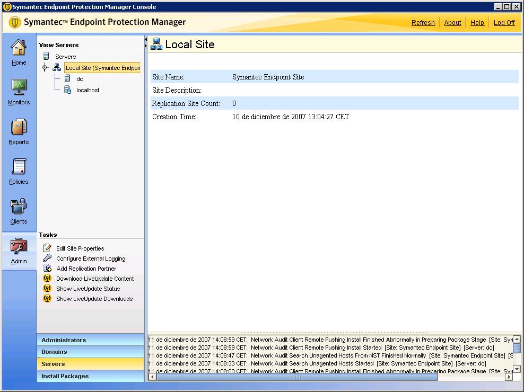Open the Home page icon
The image size is (524, 392).
click(19, 50)
